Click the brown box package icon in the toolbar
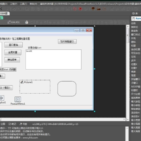The height and width of the screenshot is (141, 141). coord(93,9)
